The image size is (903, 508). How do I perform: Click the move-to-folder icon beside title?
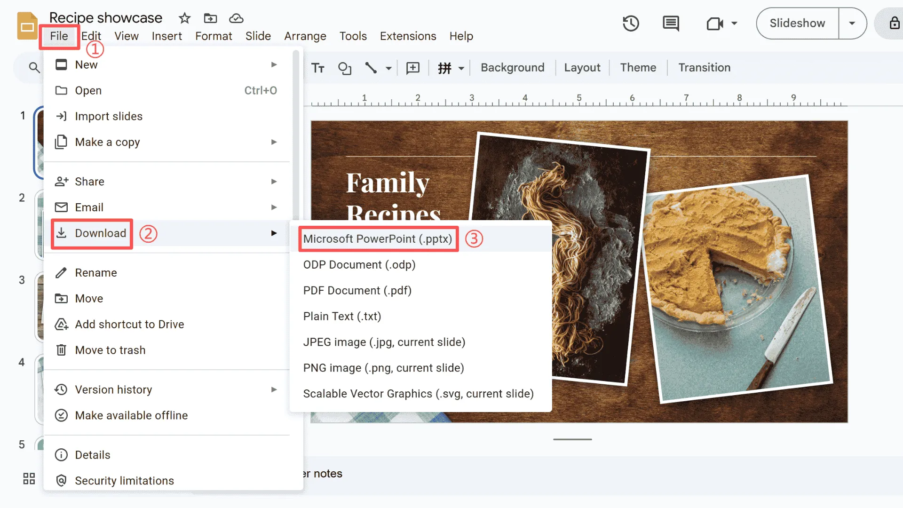(x=210, y=18)
